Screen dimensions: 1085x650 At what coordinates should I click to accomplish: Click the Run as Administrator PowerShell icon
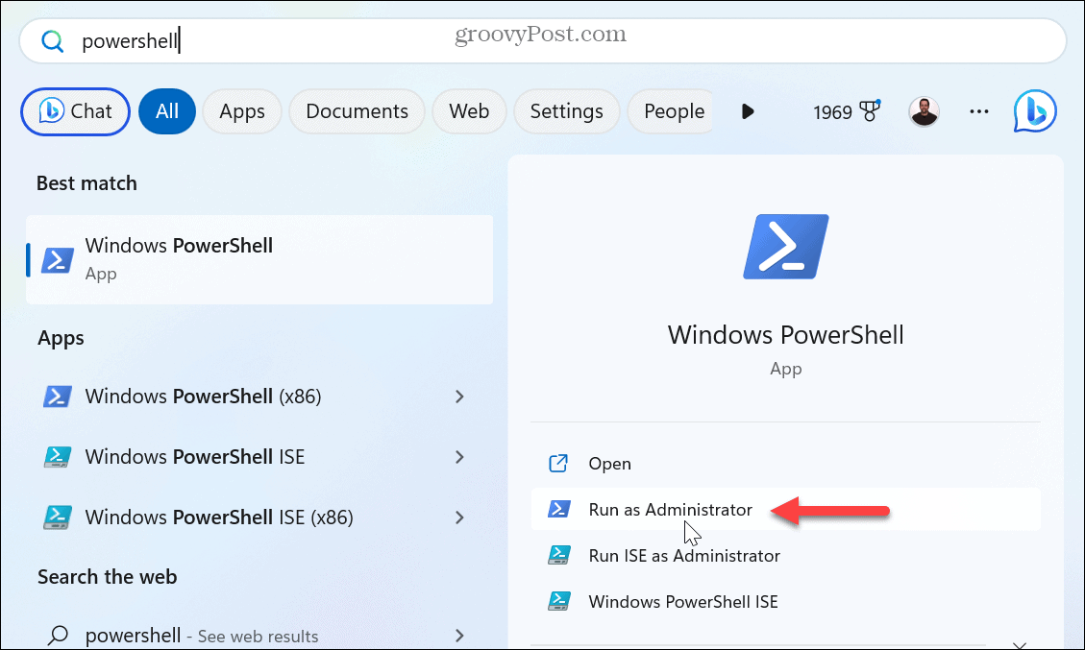[559, 510]
